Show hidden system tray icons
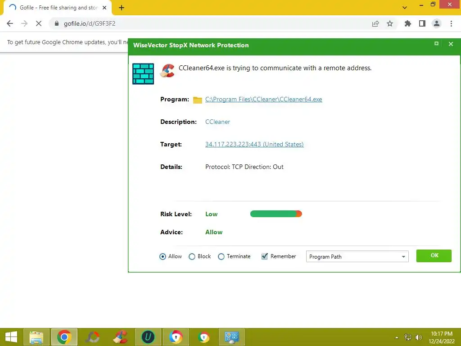The height and width of the screenshot is (346, 461). tap(397, 337)
